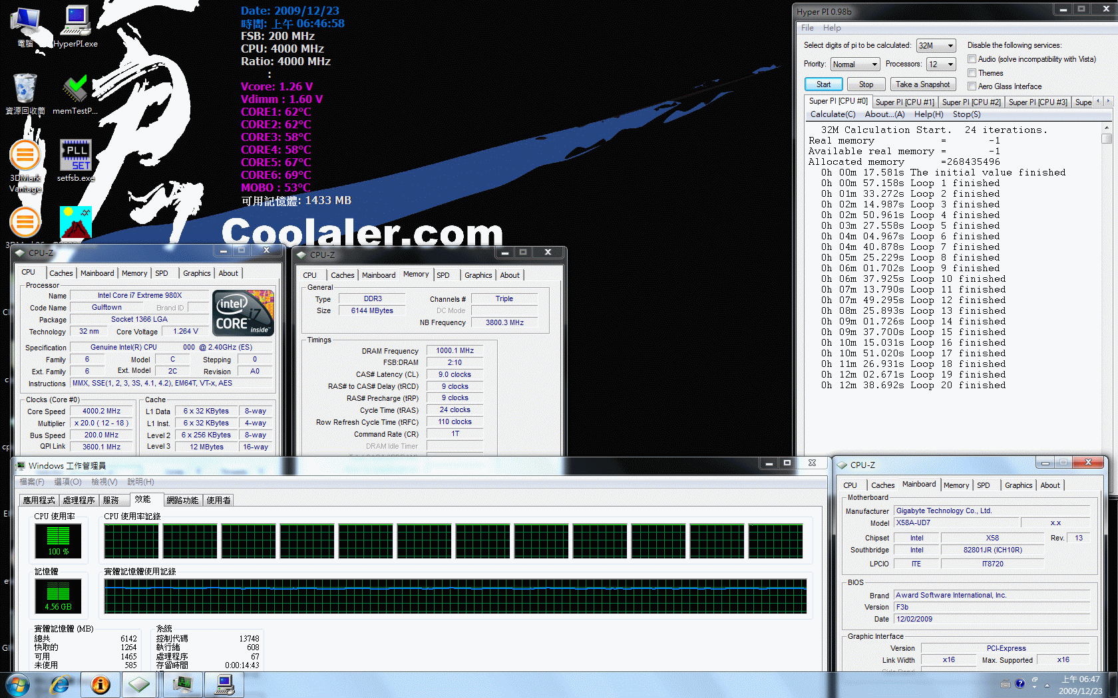Open the File menu in Hyper PI
Viewport: 1118px width, 698px height.
[x=807, y=28]
